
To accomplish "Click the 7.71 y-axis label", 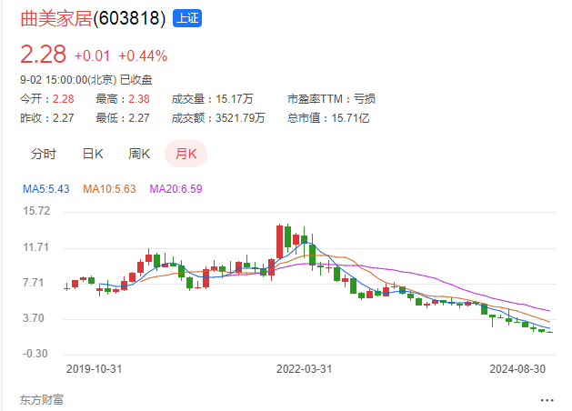I will pos(34,283).
